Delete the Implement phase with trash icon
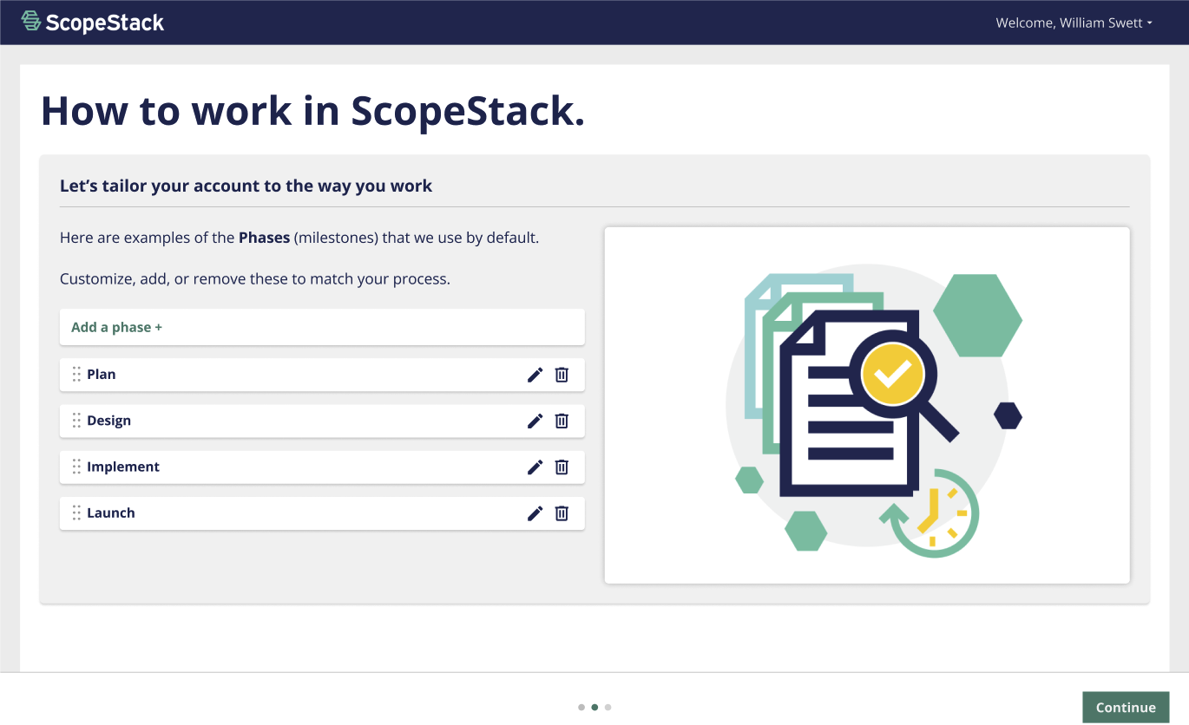Viewport: 1189px width, 725px height. [562, 467]
